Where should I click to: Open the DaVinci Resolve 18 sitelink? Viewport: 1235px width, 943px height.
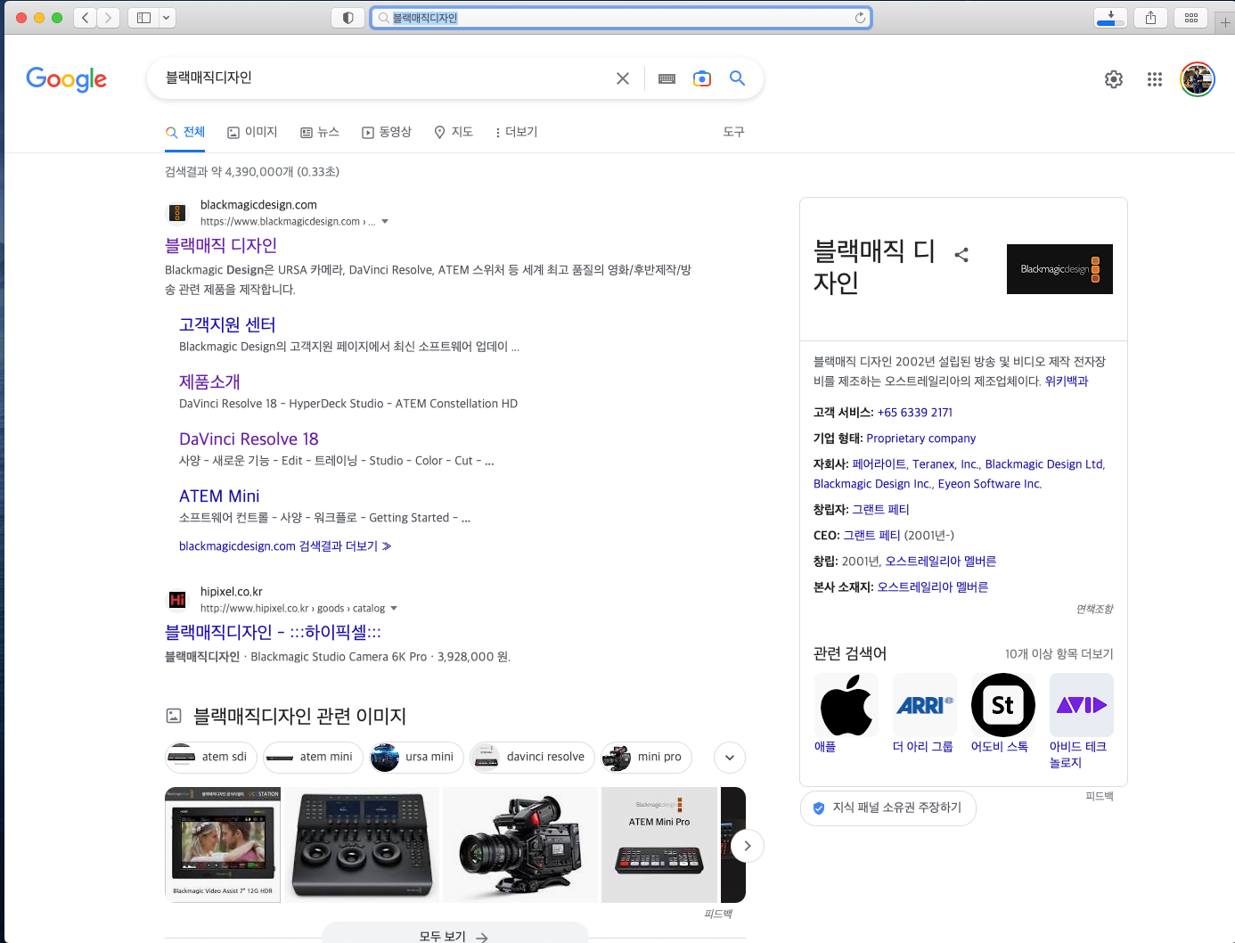[249, 439]
